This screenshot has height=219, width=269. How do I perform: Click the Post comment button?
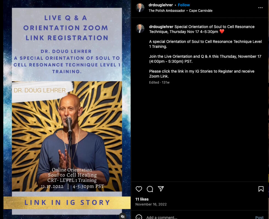coord(259,217)
